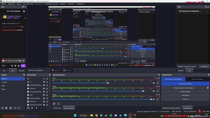Open the StreamFX menu

pyautogui.click(x=71, y=4)
